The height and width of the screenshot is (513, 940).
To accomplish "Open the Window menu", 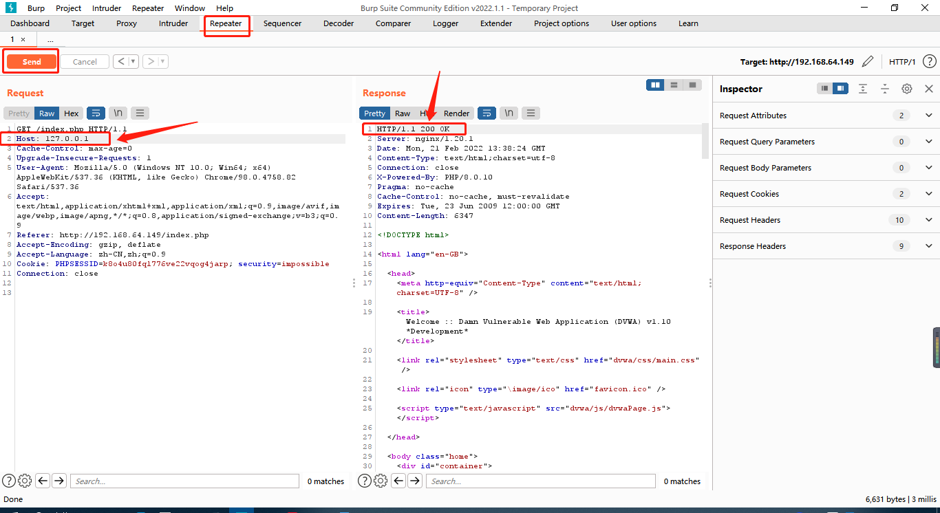I will [x=190, y=8].
